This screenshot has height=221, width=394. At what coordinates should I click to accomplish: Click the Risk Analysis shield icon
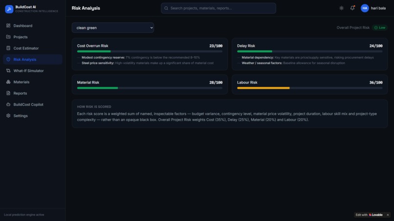(8, 59)
